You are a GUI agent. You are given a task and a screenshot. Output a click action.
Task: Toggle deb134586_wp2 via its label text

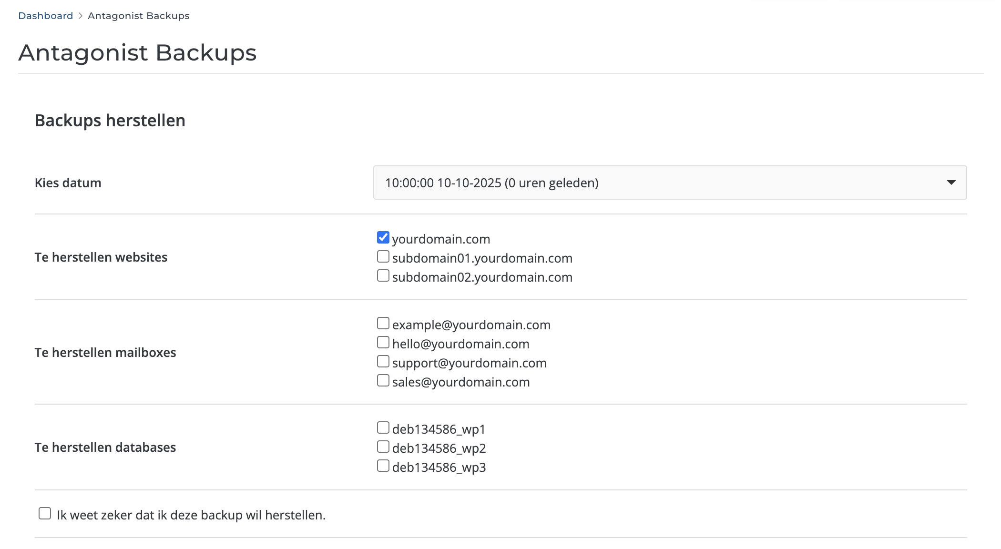click(439, 448)
